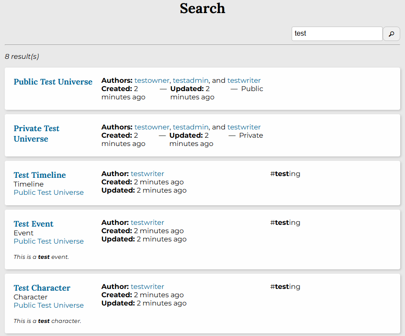Follow Public Test Universe link under Test Event

click(x=48, y=241)
